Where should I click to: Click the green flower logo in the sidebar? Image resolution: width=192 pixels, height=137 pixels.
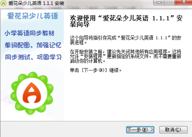click(x=32, y=93)
